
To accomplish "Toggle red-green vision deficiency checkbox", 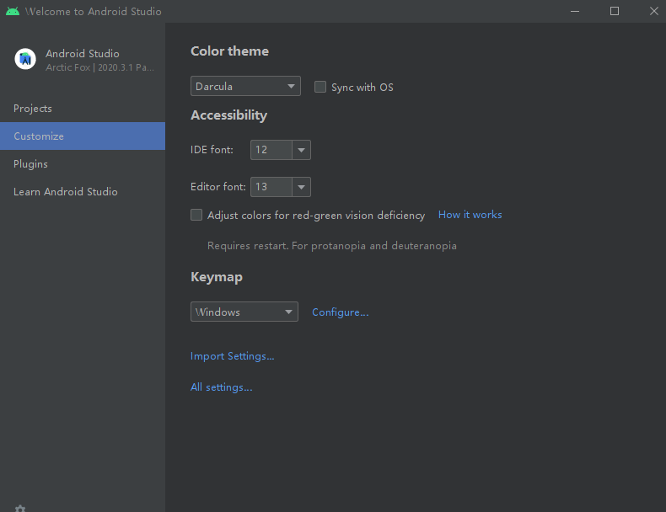I will pyautogui.click(x=196, y=215).
